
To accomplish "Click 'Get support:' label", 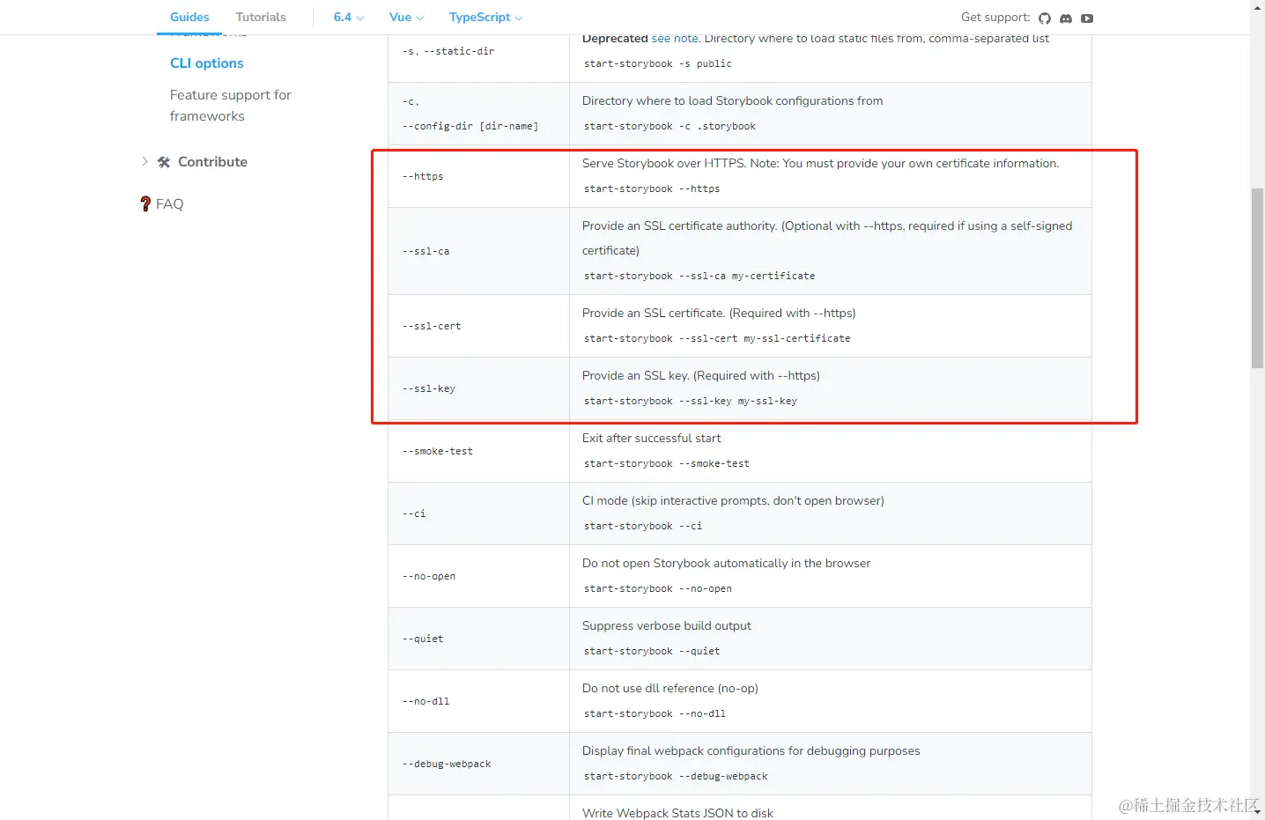I will [995, 18].
